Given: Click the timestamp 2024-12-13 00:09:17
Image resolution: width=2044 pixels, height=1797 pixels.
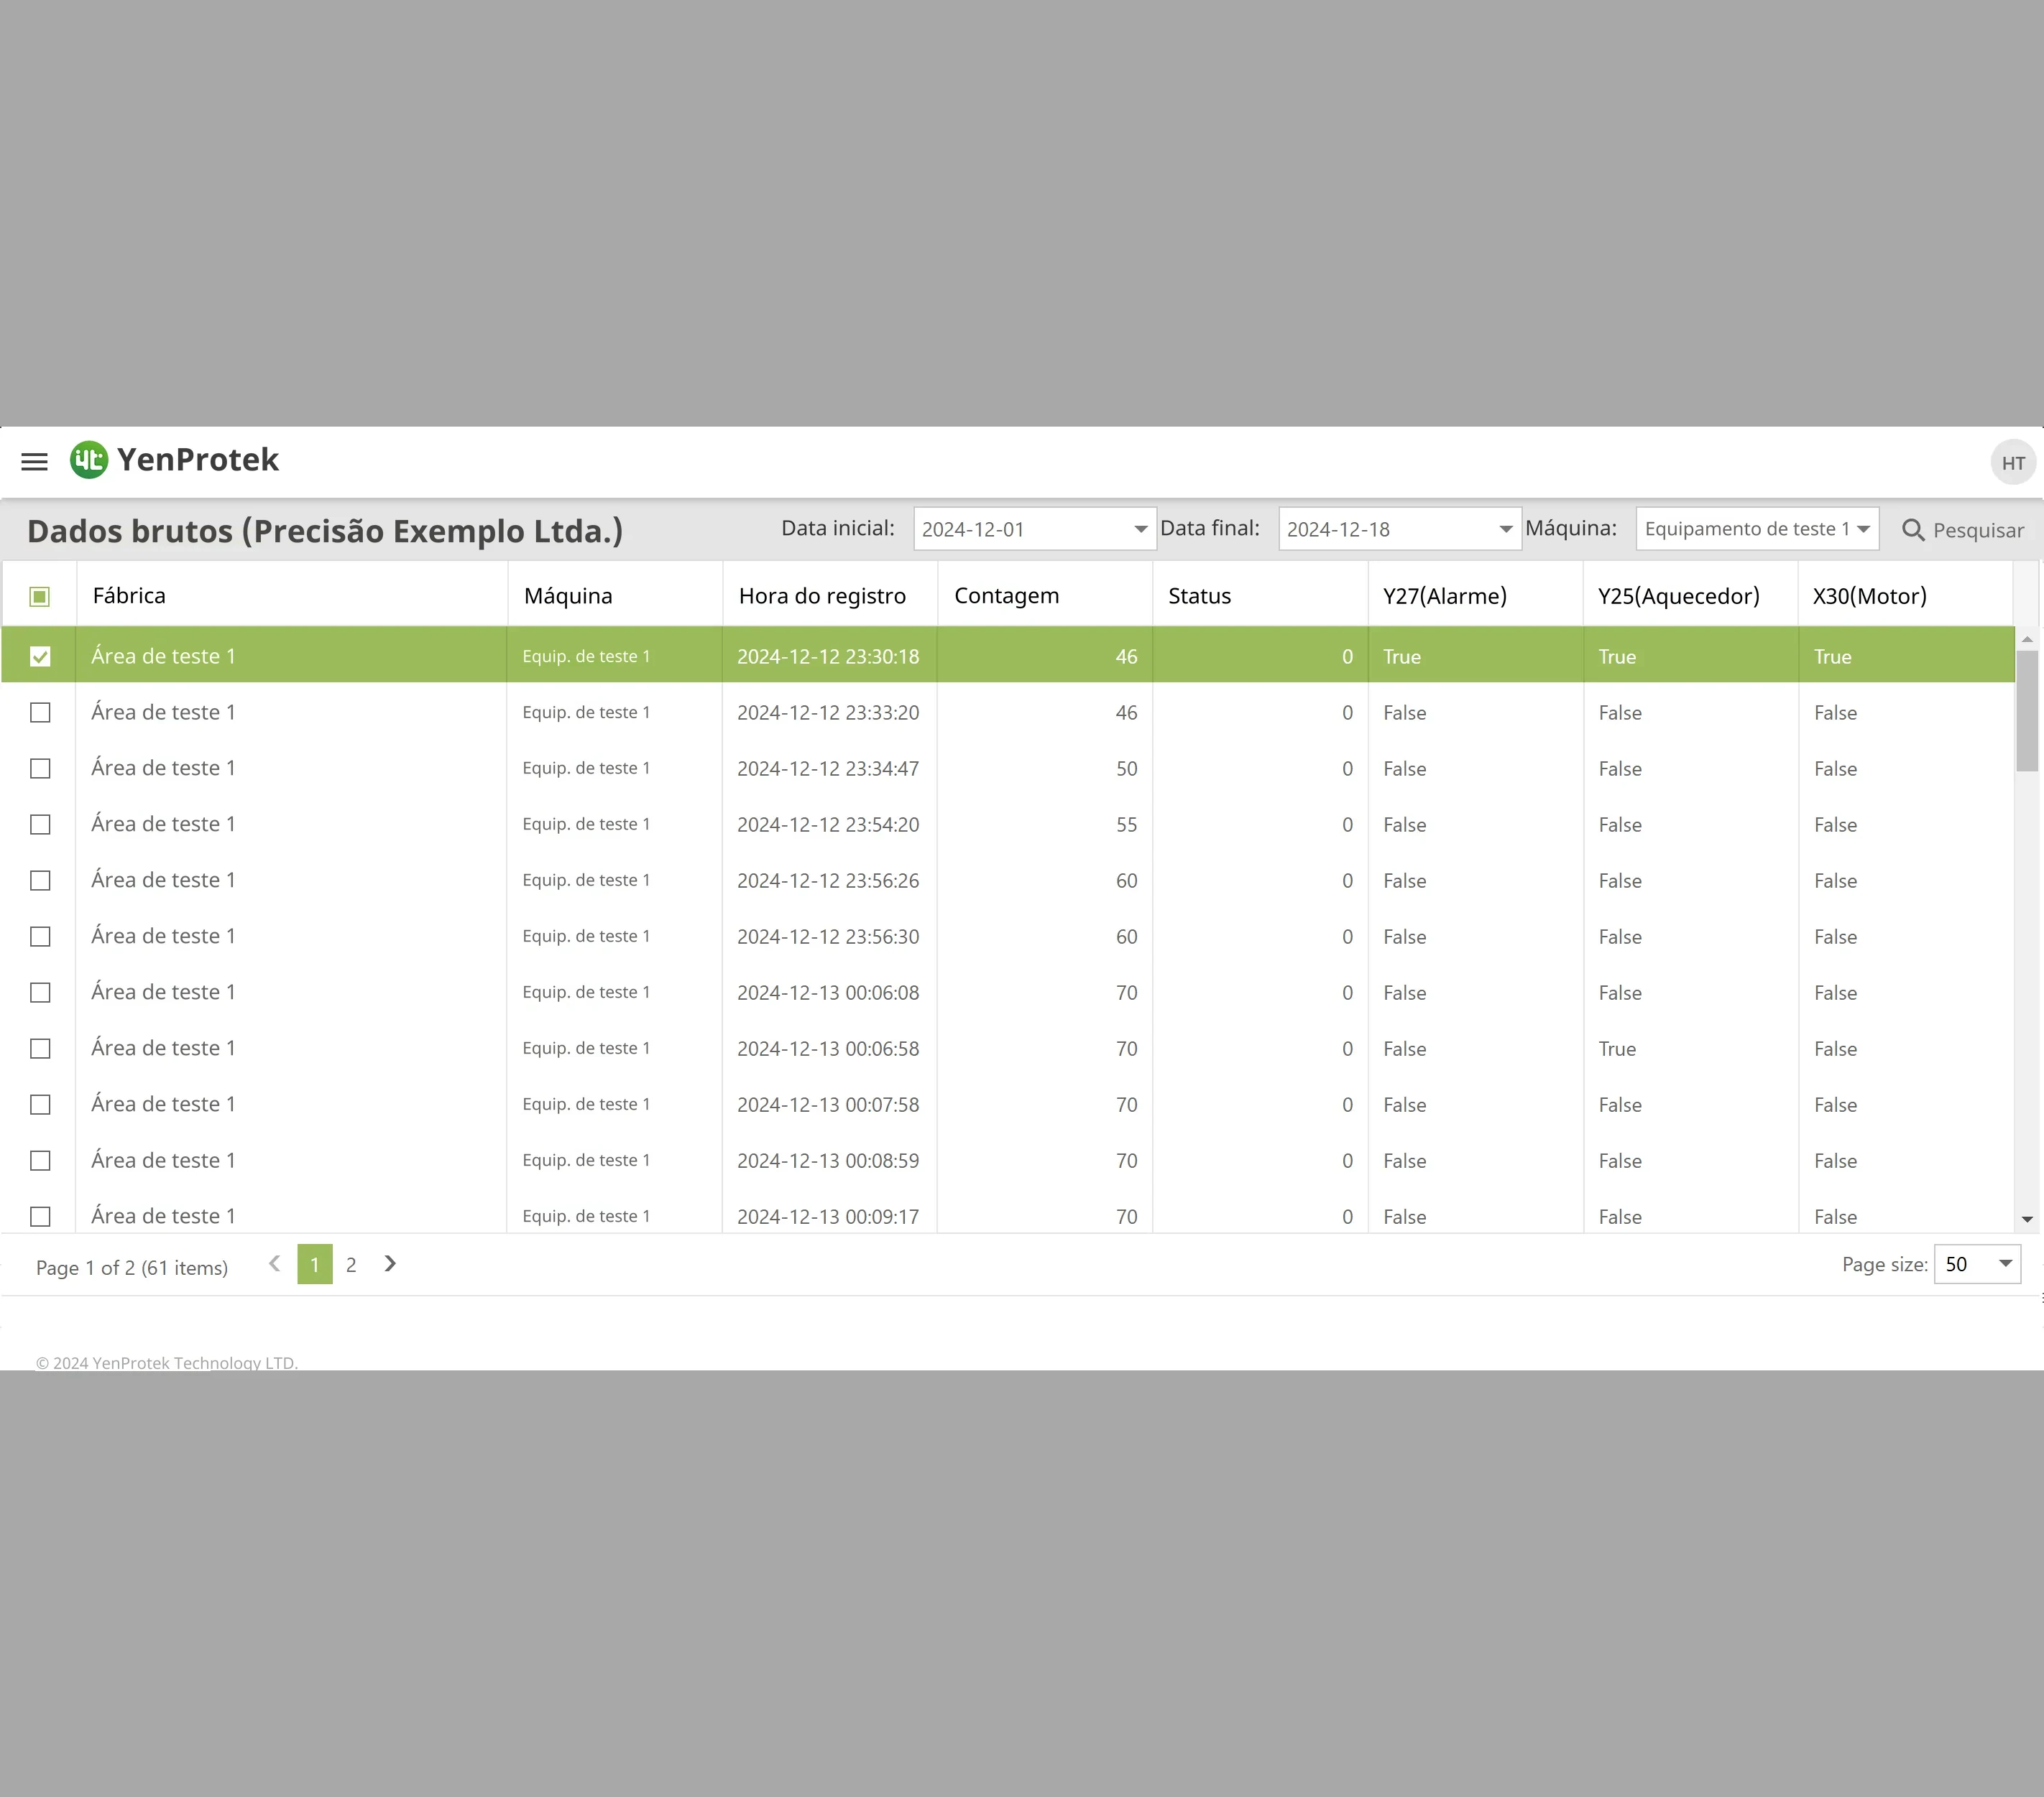Looking at the screenshot, I should coord(828,1217).
